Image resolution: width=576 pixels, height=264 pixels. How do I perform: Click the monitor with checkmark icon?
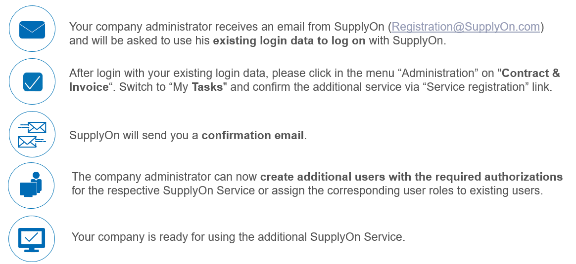[x=32, y=239]
